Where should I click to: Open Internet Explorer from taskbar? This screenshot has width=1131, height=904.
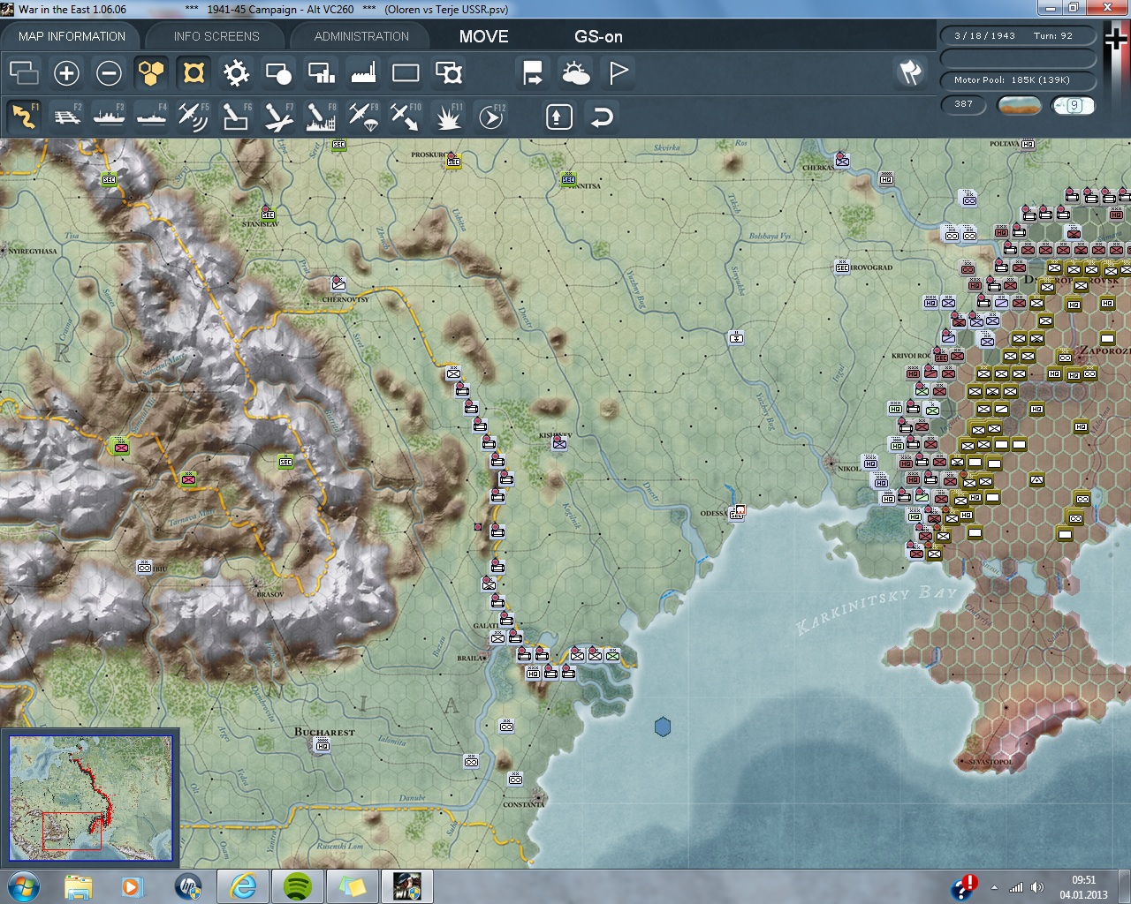tap(243, 886)
